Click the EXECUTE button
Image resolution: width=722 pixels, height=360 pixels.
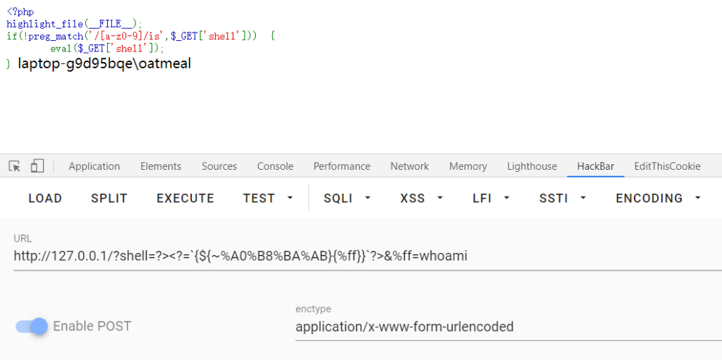(185, 199)
